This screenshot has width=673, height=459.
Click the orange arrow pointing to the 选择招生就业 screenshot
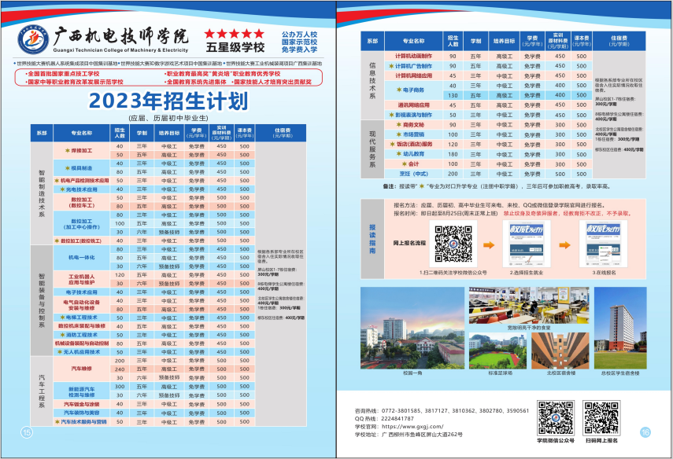tap(489, 245)
